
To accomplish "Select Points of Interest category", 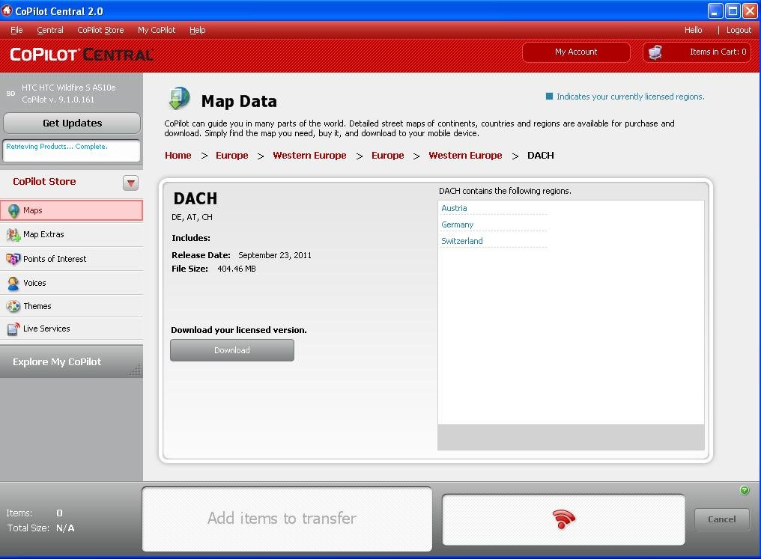I will pyautogui.click(x=71, y=259).
